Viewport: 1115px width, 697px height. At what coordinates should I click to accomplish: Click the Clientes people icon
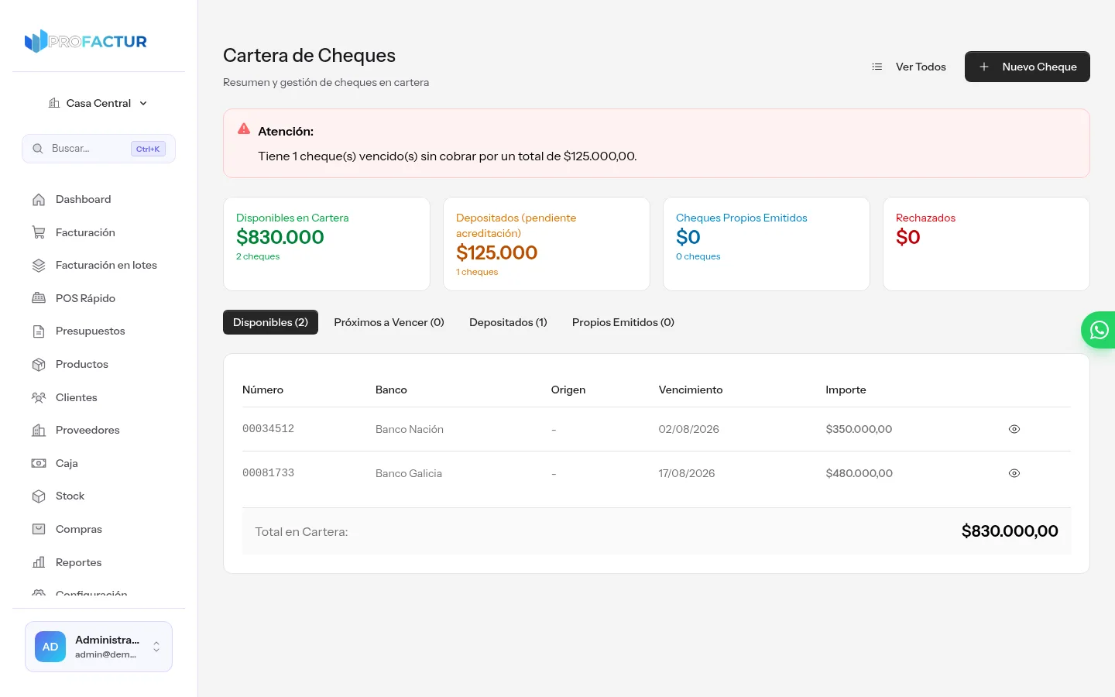point(39,397)
